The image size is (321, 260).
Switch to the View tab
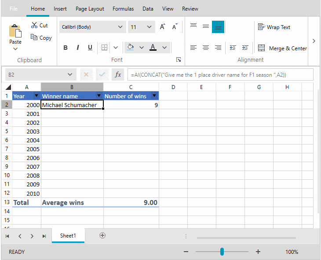(168, 9)
